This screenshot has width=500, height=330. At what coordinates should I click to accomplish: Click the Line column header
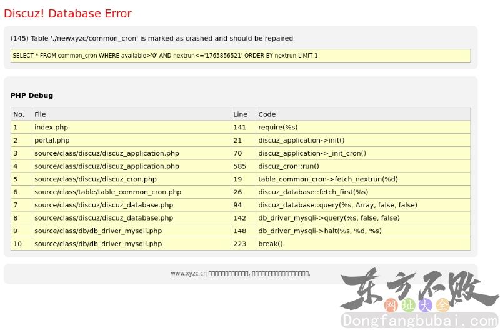(x=240, y=114)
